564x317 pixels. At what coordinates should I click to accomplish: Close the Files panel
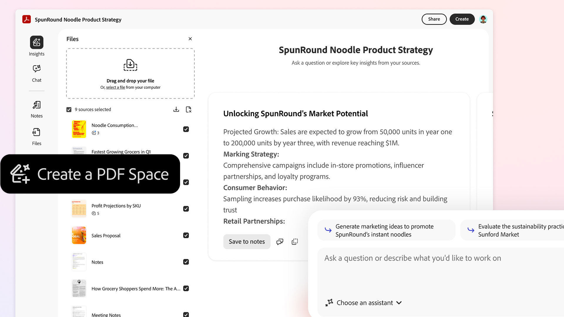(x=190, y=39)
